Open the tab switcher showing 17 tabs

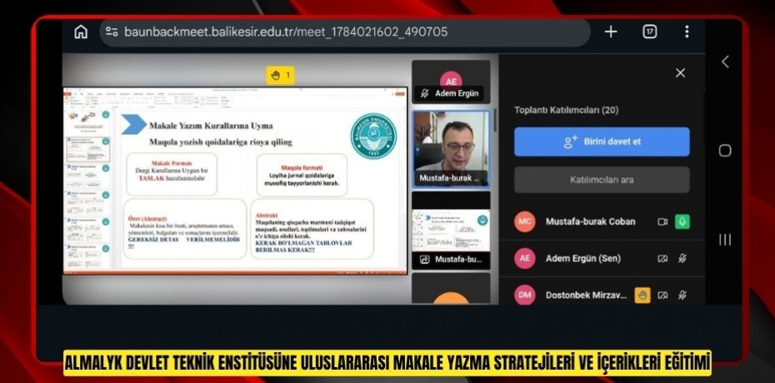click(649, 32)
